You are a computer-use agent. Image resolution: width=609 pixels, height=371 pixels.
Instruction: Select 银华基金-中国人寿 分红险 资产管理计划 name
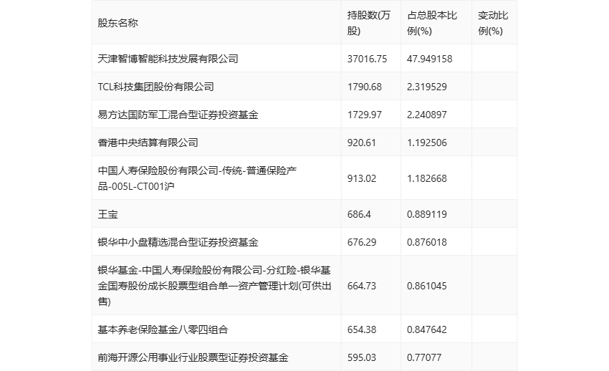tap(214, 286)
